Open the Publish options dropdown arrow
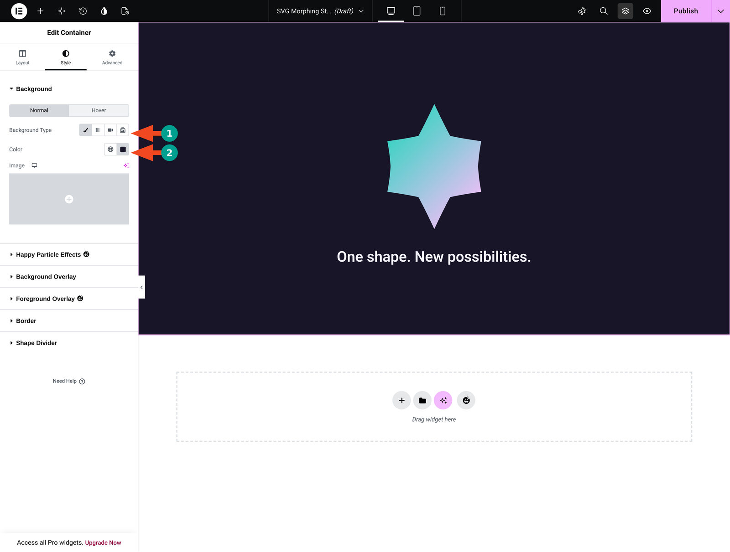The width and height of the screenshot is (730, 552). [x=721, y=11]
